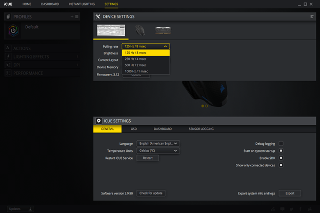
Task: Add a new profile with plus icon
Action: point(72,16)
